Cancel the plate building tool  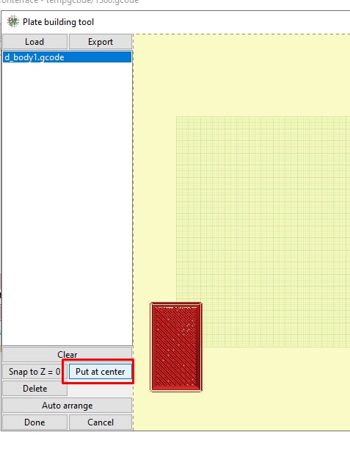point(101,422)
